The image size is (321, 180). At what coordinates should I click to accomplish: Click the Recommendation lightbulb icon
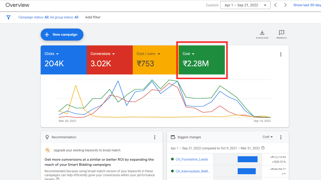pyautogui.click(x=47, y=137)
